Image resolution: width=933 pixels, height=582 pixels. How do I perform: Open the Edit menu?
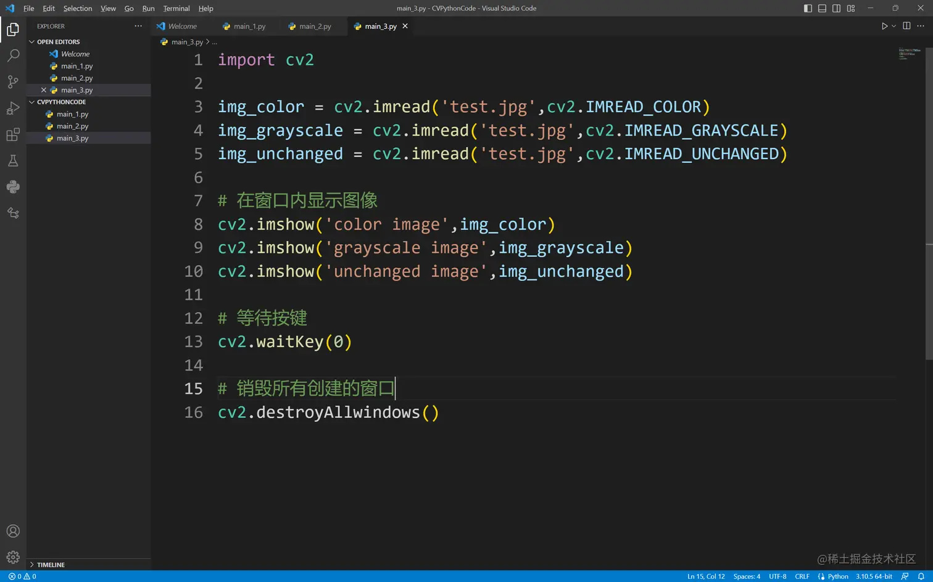coord(49,8)
